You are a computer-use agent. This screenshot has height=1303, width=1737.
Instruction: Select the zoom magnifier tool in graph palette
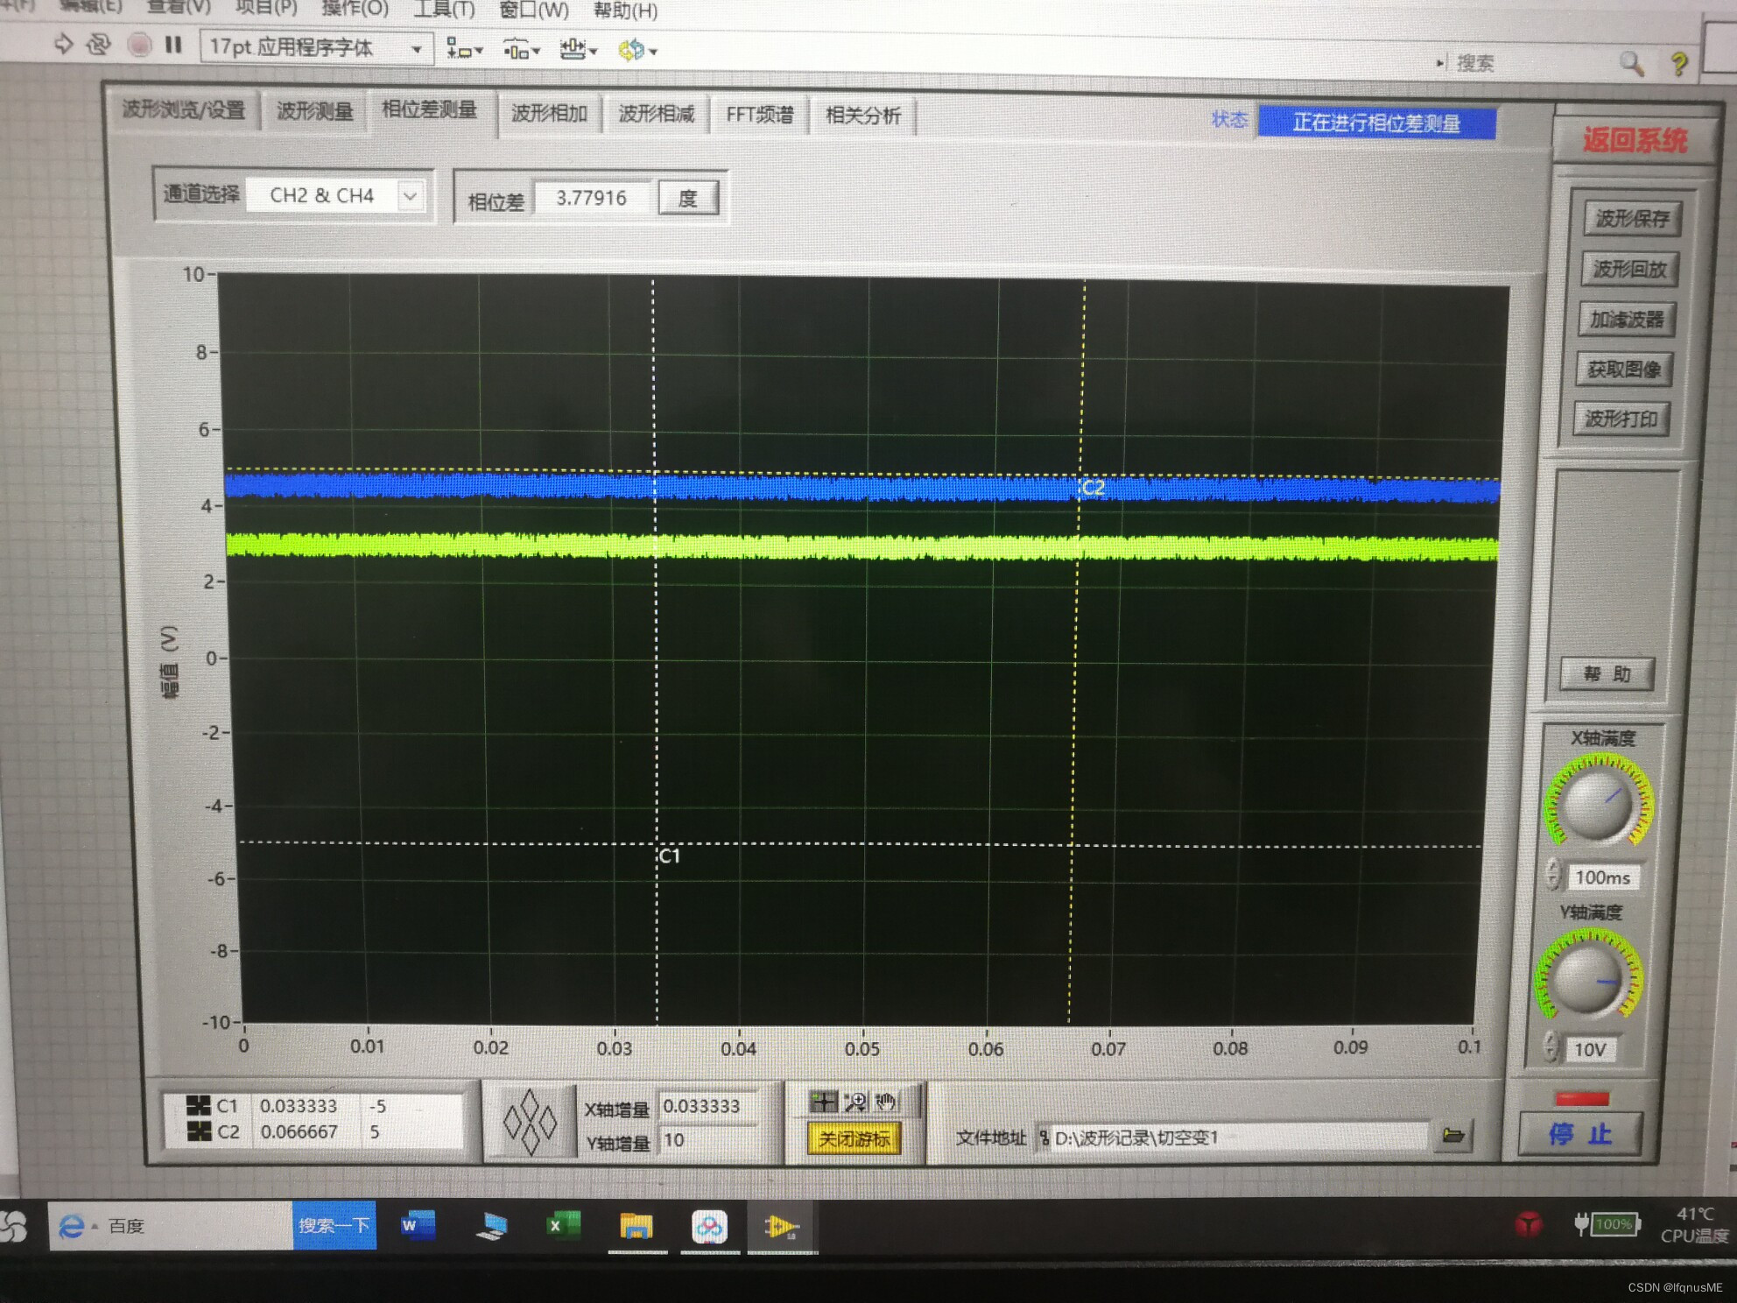pos(855,1102)
